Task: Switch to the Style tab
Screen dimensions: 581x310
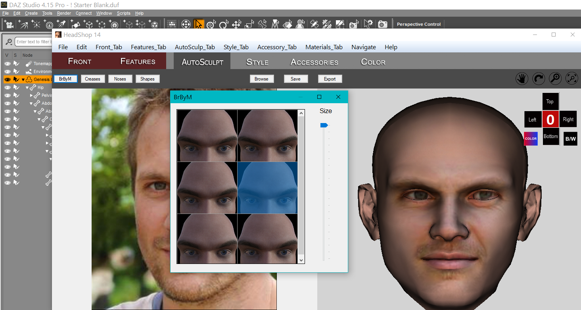Action: 257,62
